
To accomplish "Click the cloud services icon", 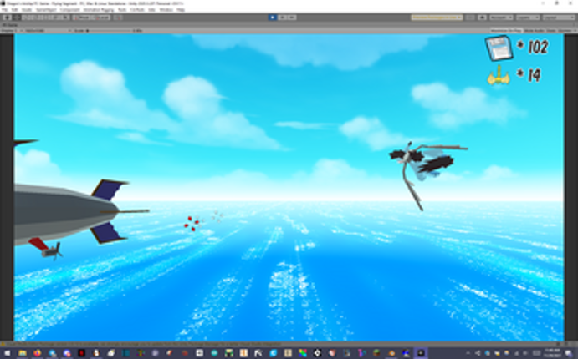I will click(482, 18).
